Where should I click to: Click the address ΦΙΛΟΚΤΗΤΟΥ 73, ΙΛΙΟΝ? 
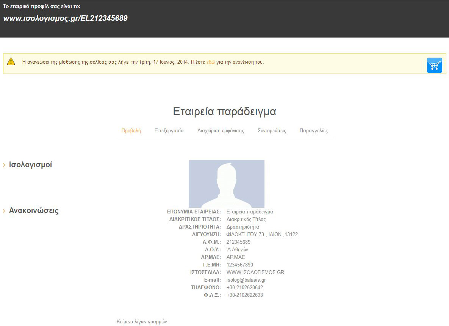262,234
